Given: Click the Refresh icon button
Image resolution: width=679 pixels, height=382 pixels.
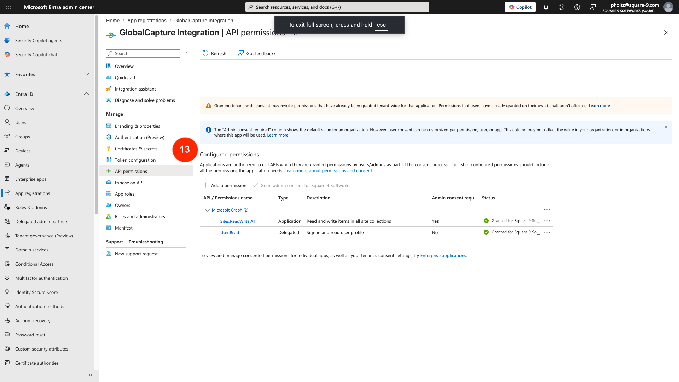Looking at the screenshot, I should (214, 53).
